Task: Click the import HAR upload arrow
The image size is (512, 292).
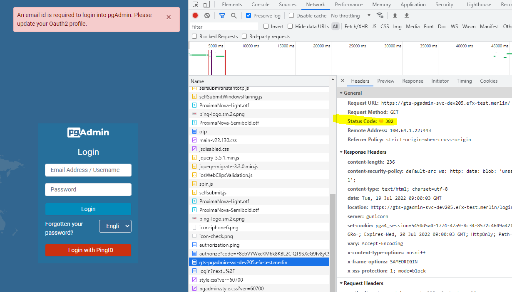Action: pos(395,15)
